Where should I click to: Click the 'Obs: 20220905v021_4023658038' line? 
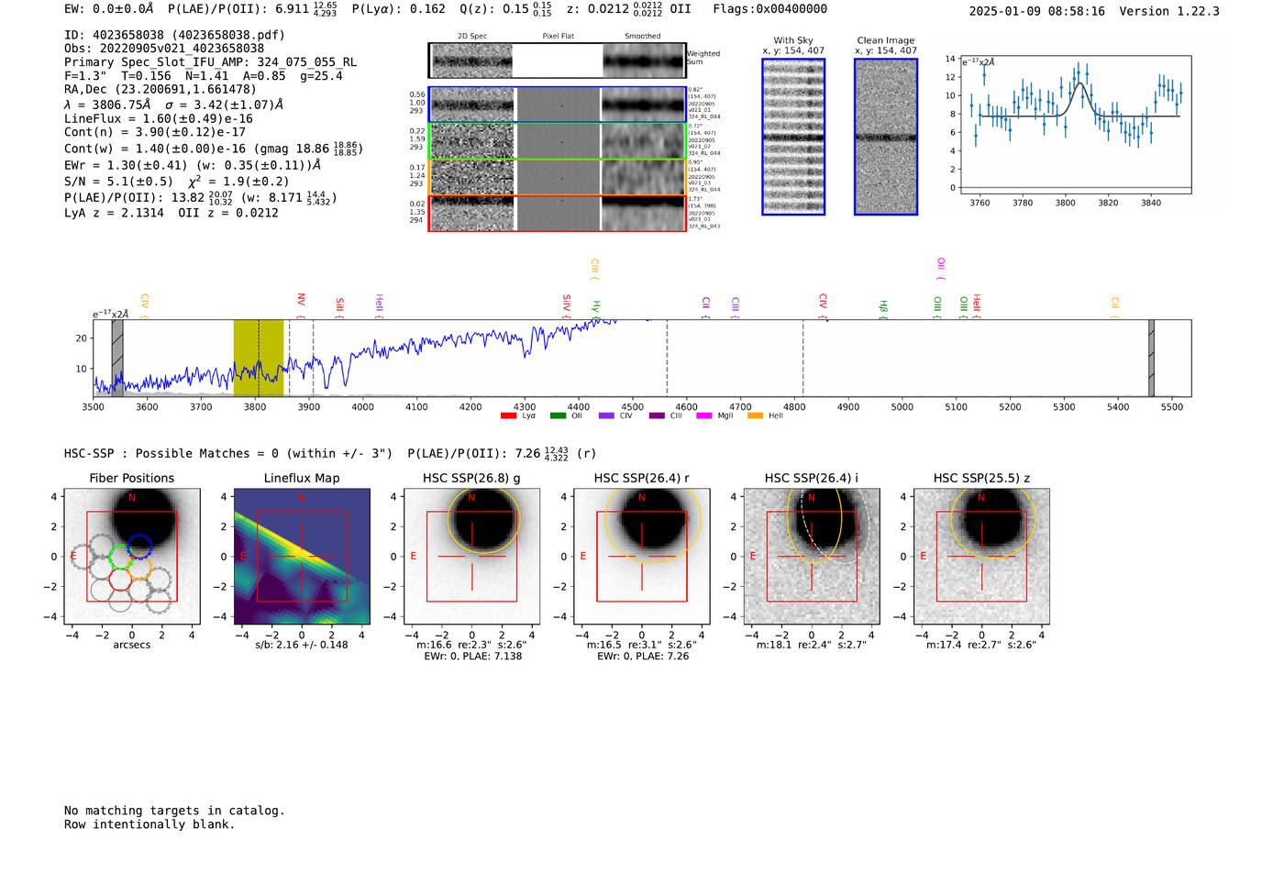click(164, 49)
